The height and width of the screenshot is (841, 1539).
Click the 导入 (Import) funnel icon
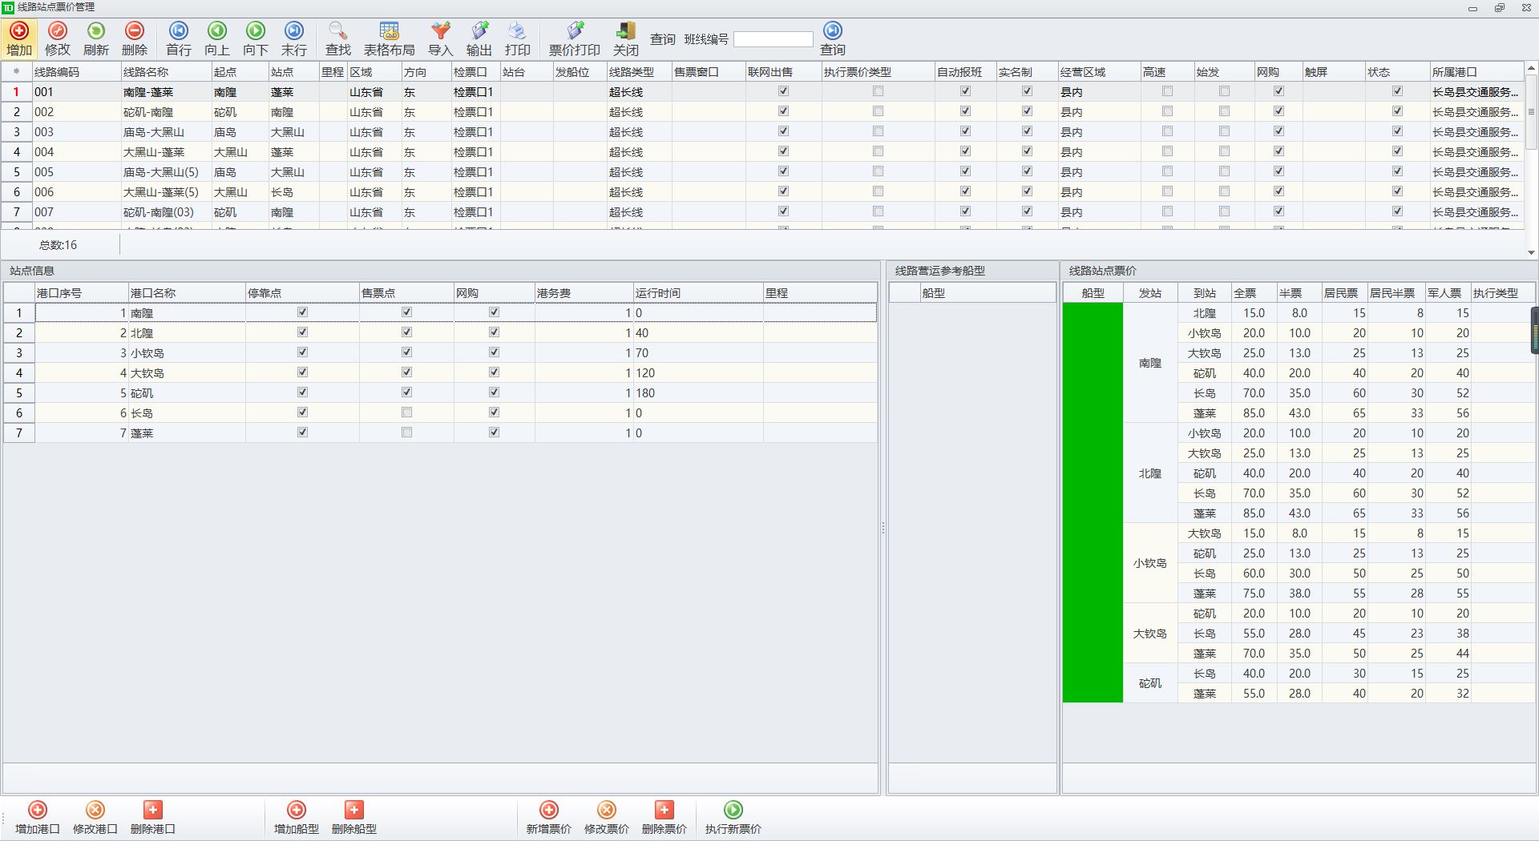click(440, 32)
